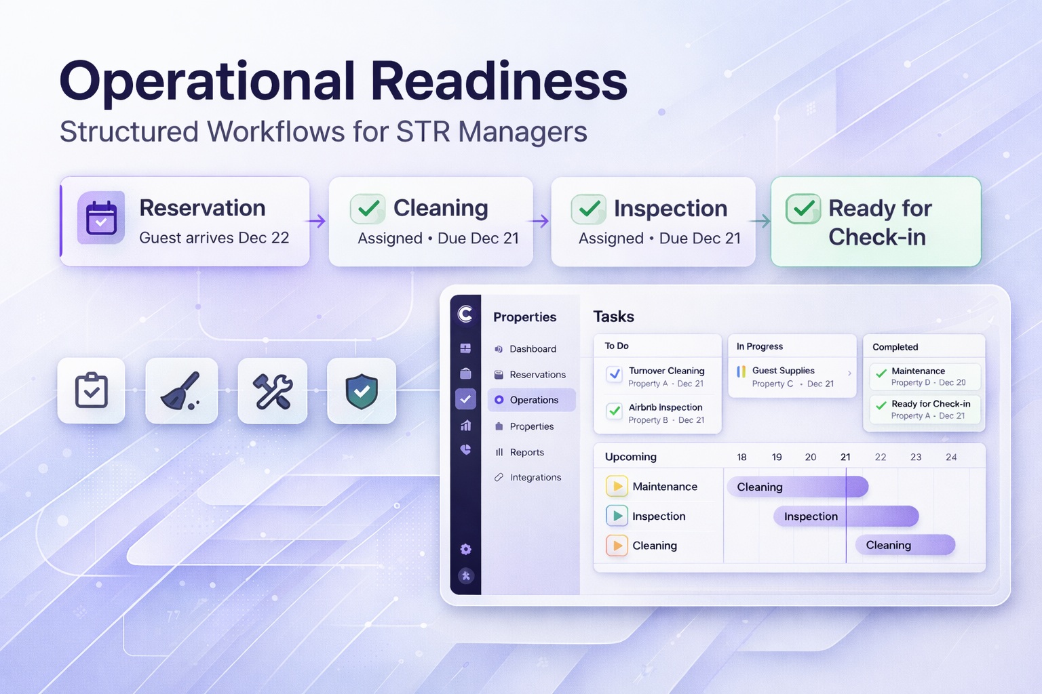This screenshot has height=694, width=1042.
Task: Expand the Maintenance row play arrow
Action: (x=617, y=486)
